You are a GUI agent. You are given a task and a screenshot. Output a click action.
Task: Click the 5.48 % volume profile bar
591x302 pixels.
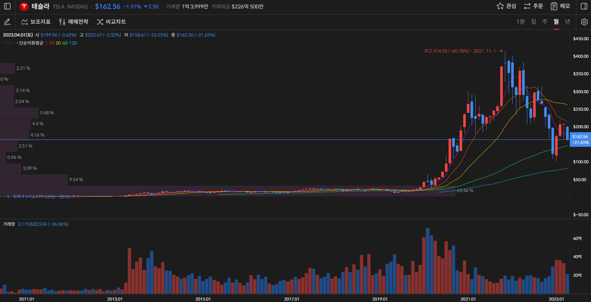coord(19,113)
